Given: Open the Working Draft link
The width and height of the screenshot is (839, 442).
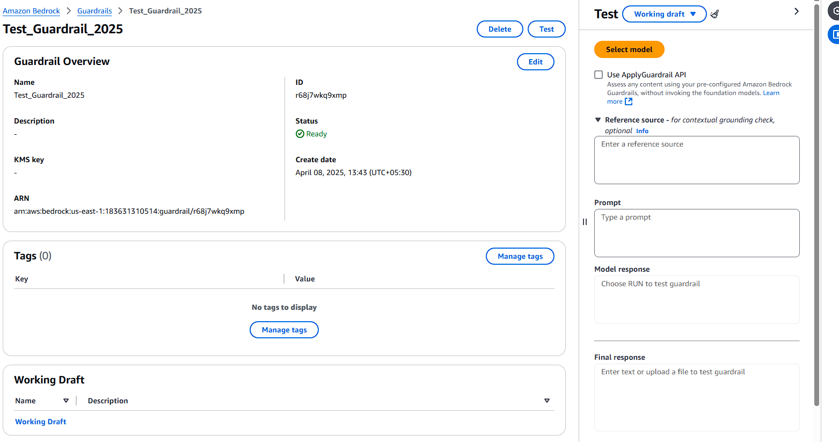Looking at the screenshot, I should [x=41, y=422].
